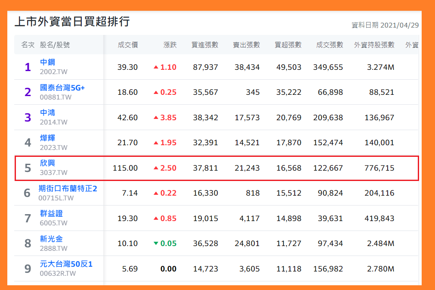Click rank number 9
The height and width of the screenshot is (290, 435).
coord(28,269)
